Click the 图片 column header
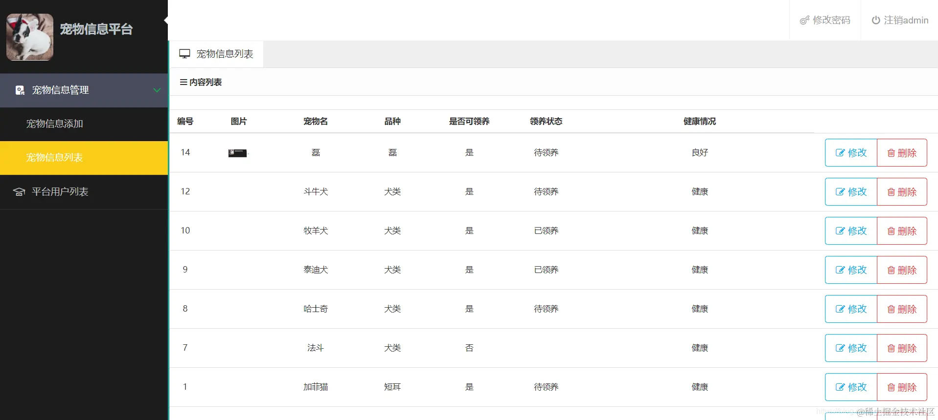The height and width of the screenshot is (420, 938). pyautogui.click(x=239, y=121)
